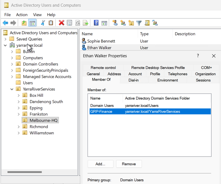
Task: Close the Ethan Walker Properties dialog
Action: (214, 56)
